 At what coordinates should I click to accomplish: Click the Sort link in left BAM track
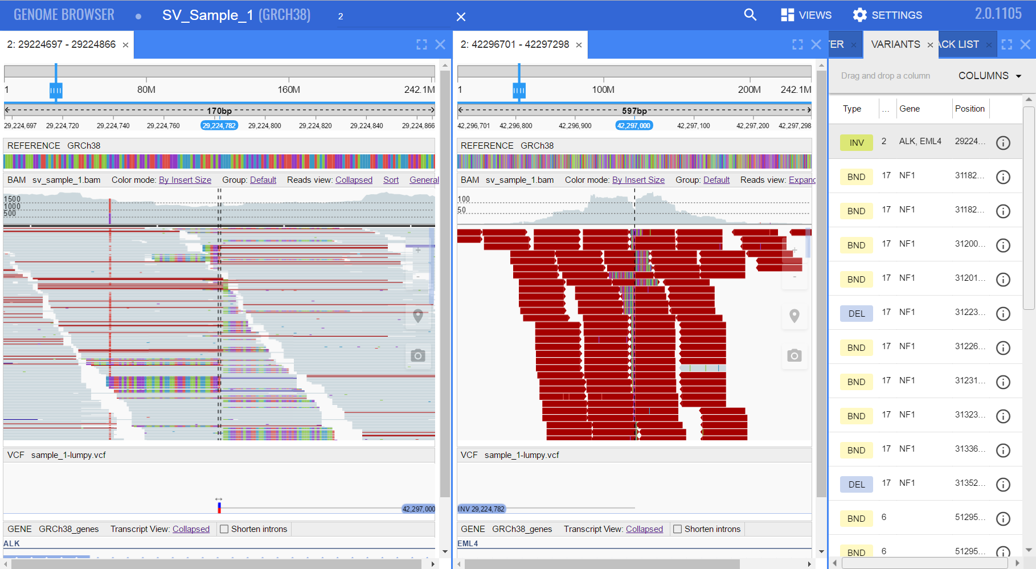point(391,180)
